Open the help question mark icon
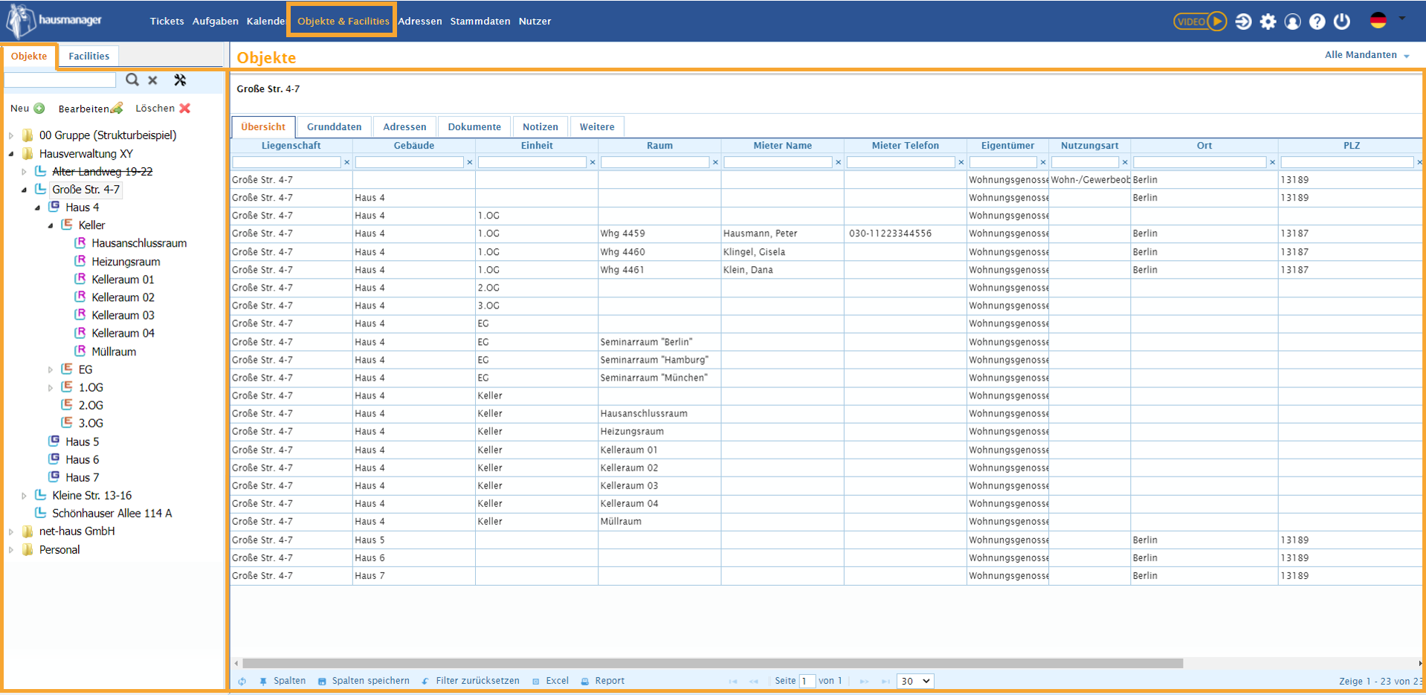The image size is (1426, 695). 1317,22
